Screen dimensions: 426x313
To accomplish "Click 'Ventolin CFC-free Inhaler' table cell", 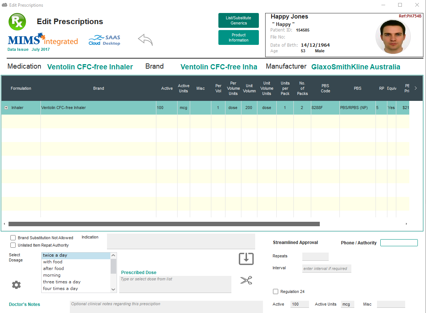I will [98, 108].
